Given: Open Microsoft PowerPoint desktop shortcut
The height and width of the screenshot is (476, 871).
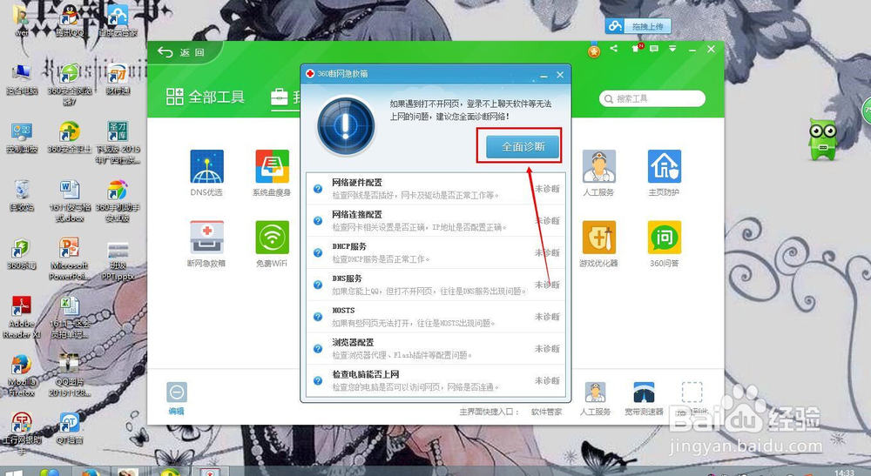Looking at the screenshot, I should pos(70,258).
